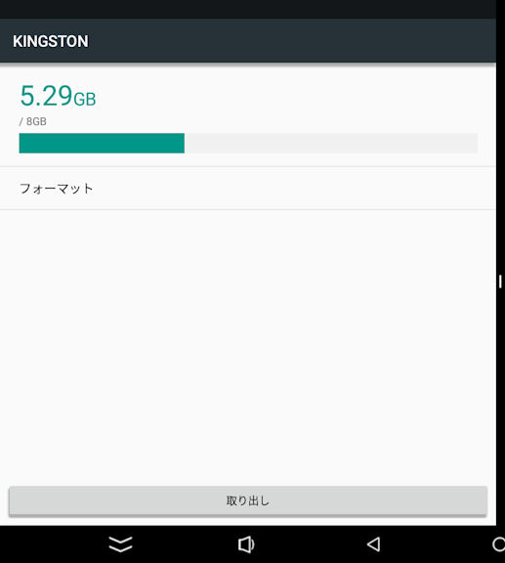
Task: Click the 5.29 used storage number
Action: click(46, 96)
